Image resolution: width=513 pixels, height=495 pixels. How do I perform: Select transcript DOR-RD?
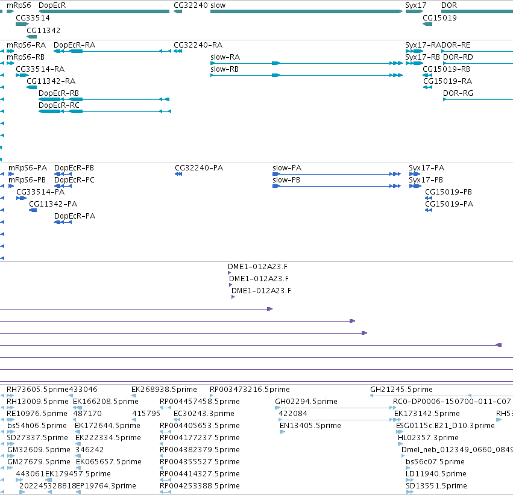pyautogui.click(x=458, y=57)
